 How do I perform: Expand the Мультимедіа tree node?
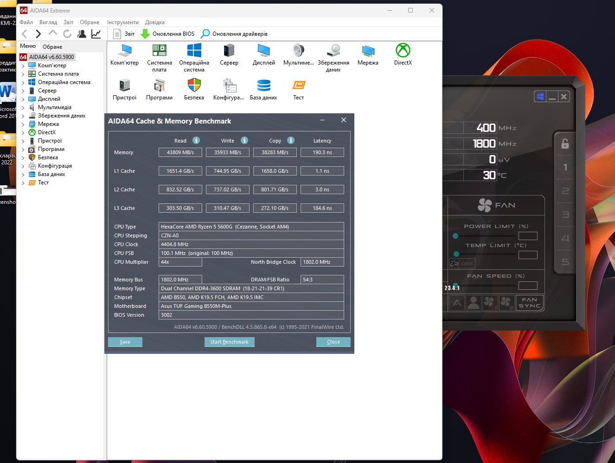pos(23,108)
